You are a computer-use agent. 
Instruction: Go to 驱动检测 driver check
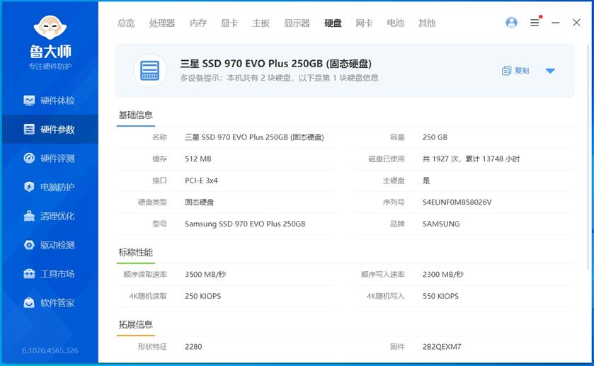pyautogui.click(x=49, y=245)
